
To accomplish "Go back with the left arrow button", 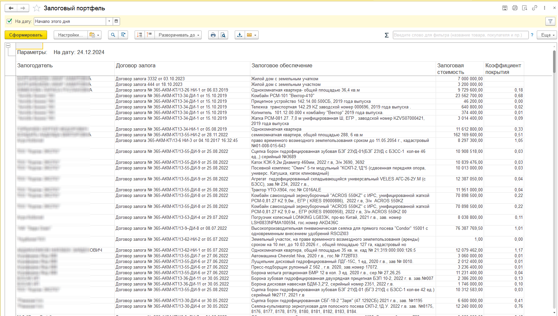I will [11, 8].
